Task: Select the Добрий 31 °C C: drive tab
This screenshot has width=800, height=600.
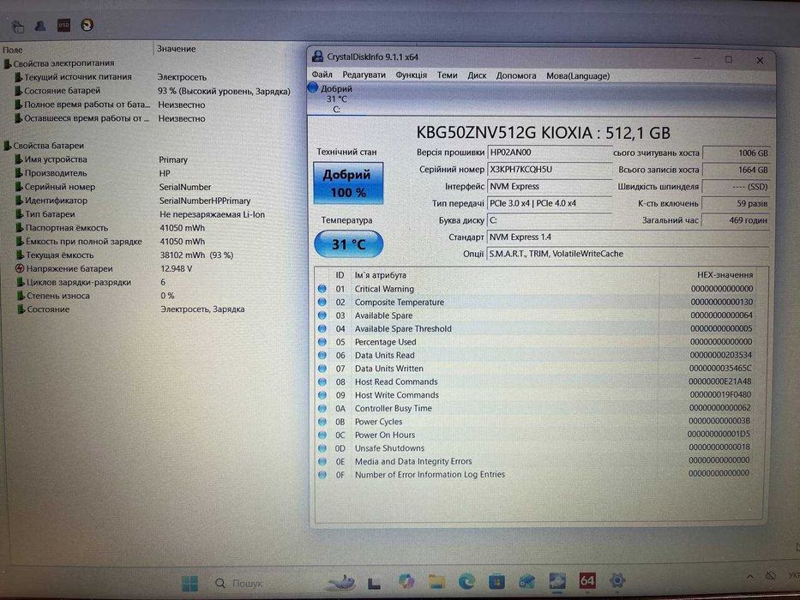Action: [x=337, y=99]
